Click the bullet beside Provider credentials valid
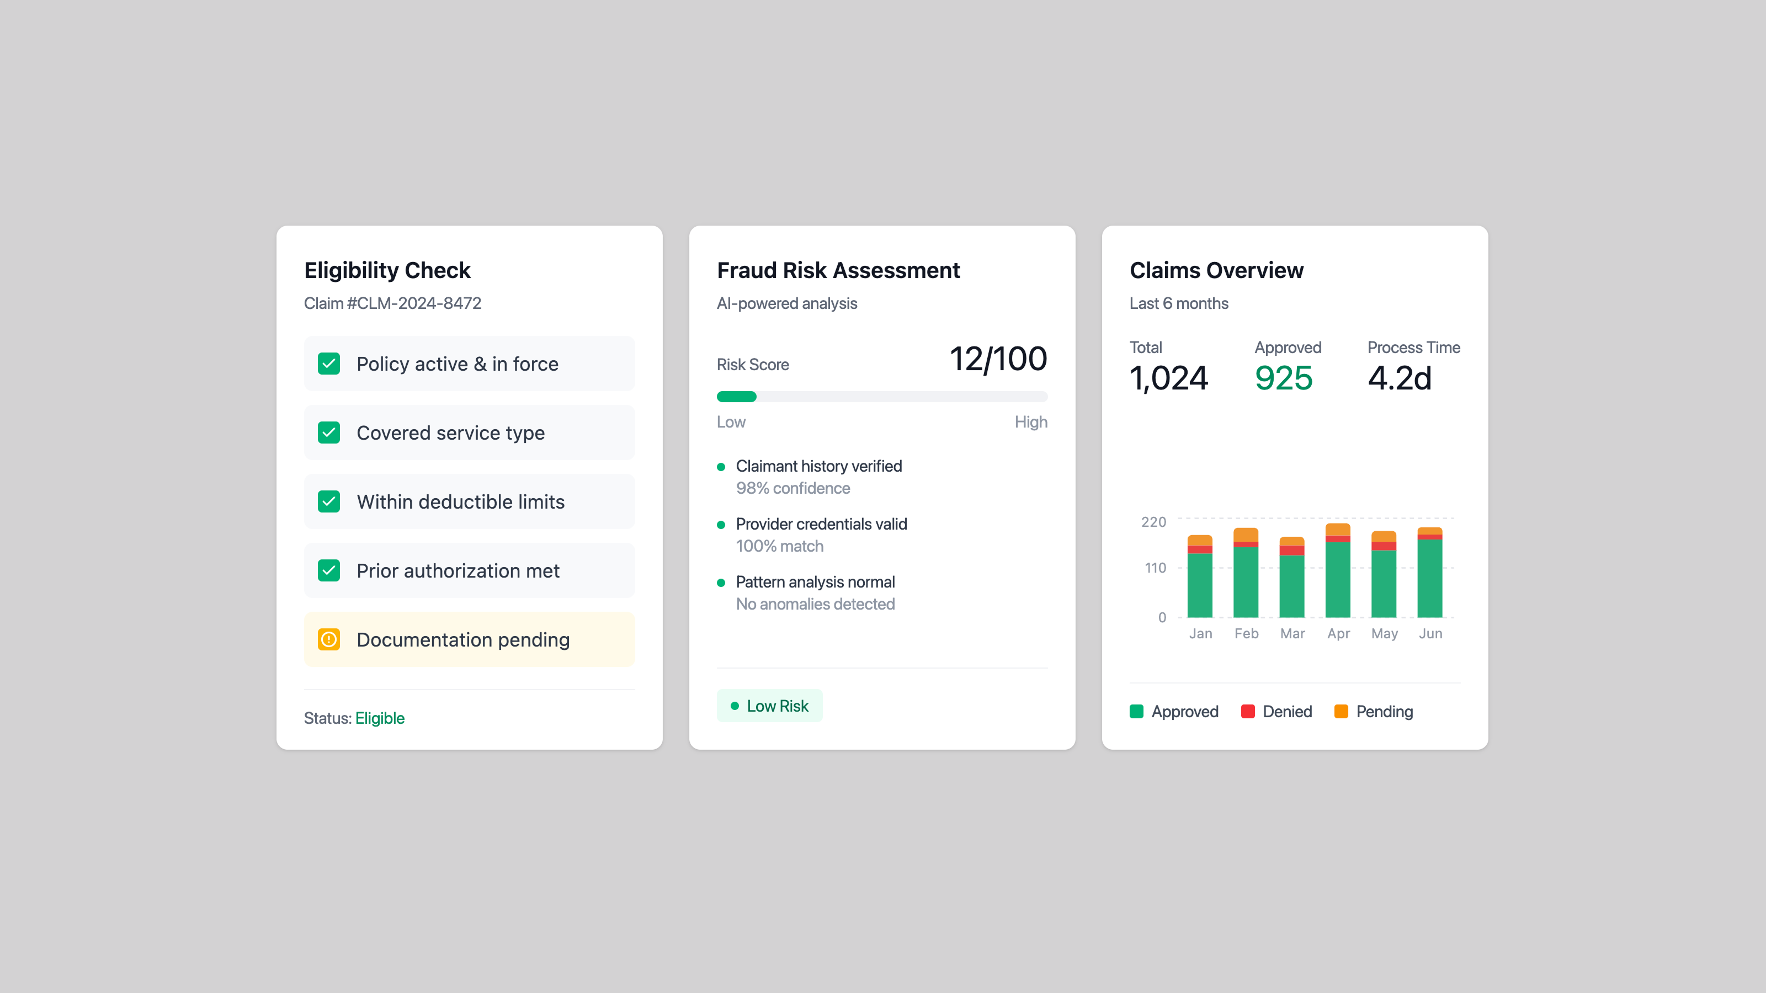1766x993 pixels. click(722, 524)
